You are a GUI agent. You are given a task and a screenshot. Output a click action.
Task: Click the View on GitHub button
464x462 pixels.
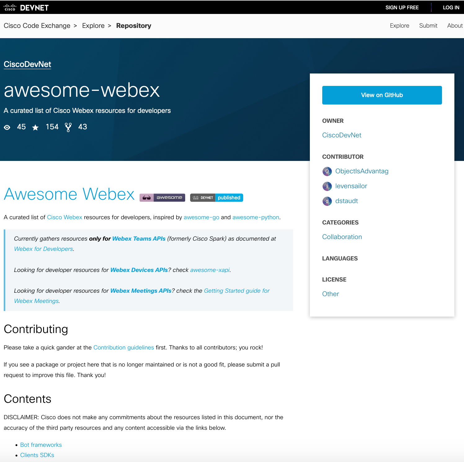click(381, 95)
